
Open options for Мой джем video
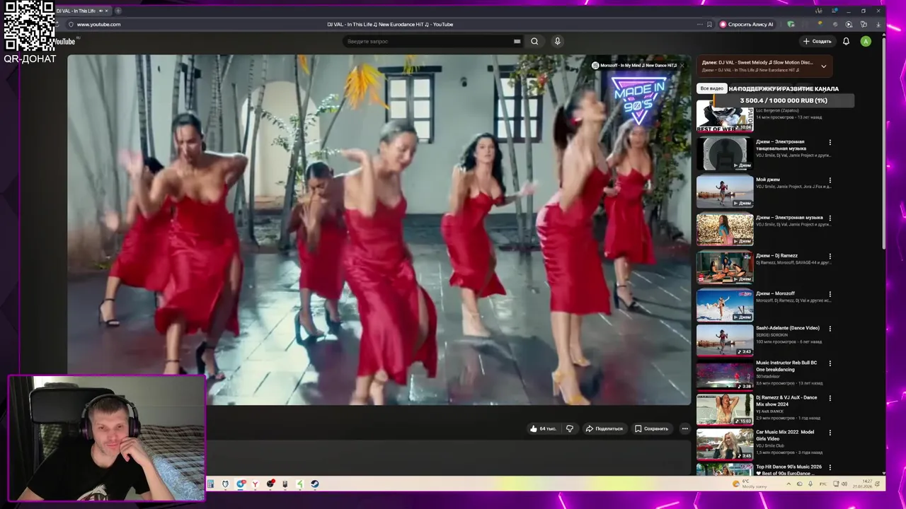[x=830, y=180]
